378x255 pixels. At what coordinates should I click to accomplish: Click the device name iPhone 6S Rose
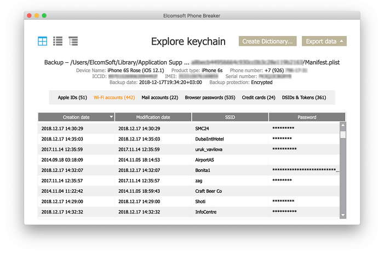136,70
